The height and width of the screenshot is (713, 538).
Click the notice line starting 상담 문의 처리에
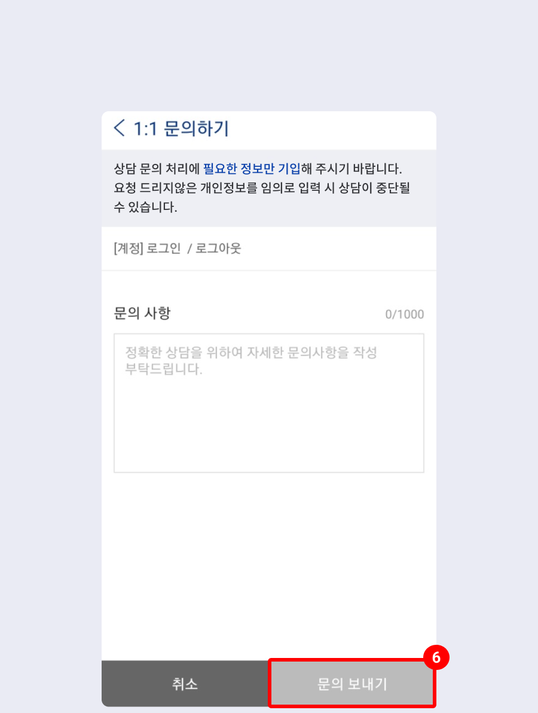258,169
